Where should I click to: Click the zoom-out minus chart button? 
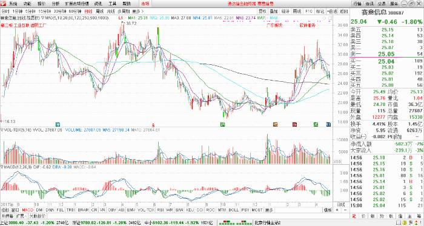pos(345,210)
